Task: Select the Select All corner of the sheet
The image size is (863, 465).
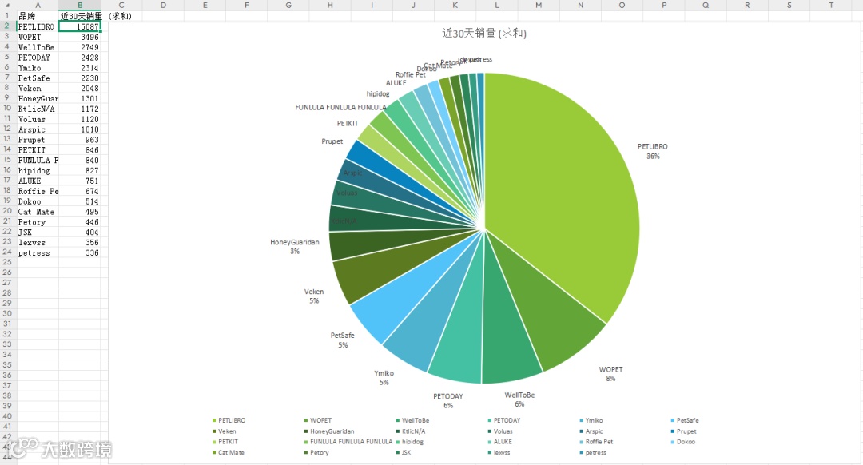Action: tap(8, 5)
